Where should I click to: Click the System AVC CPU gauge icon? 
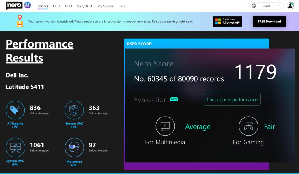pos(74,110)
